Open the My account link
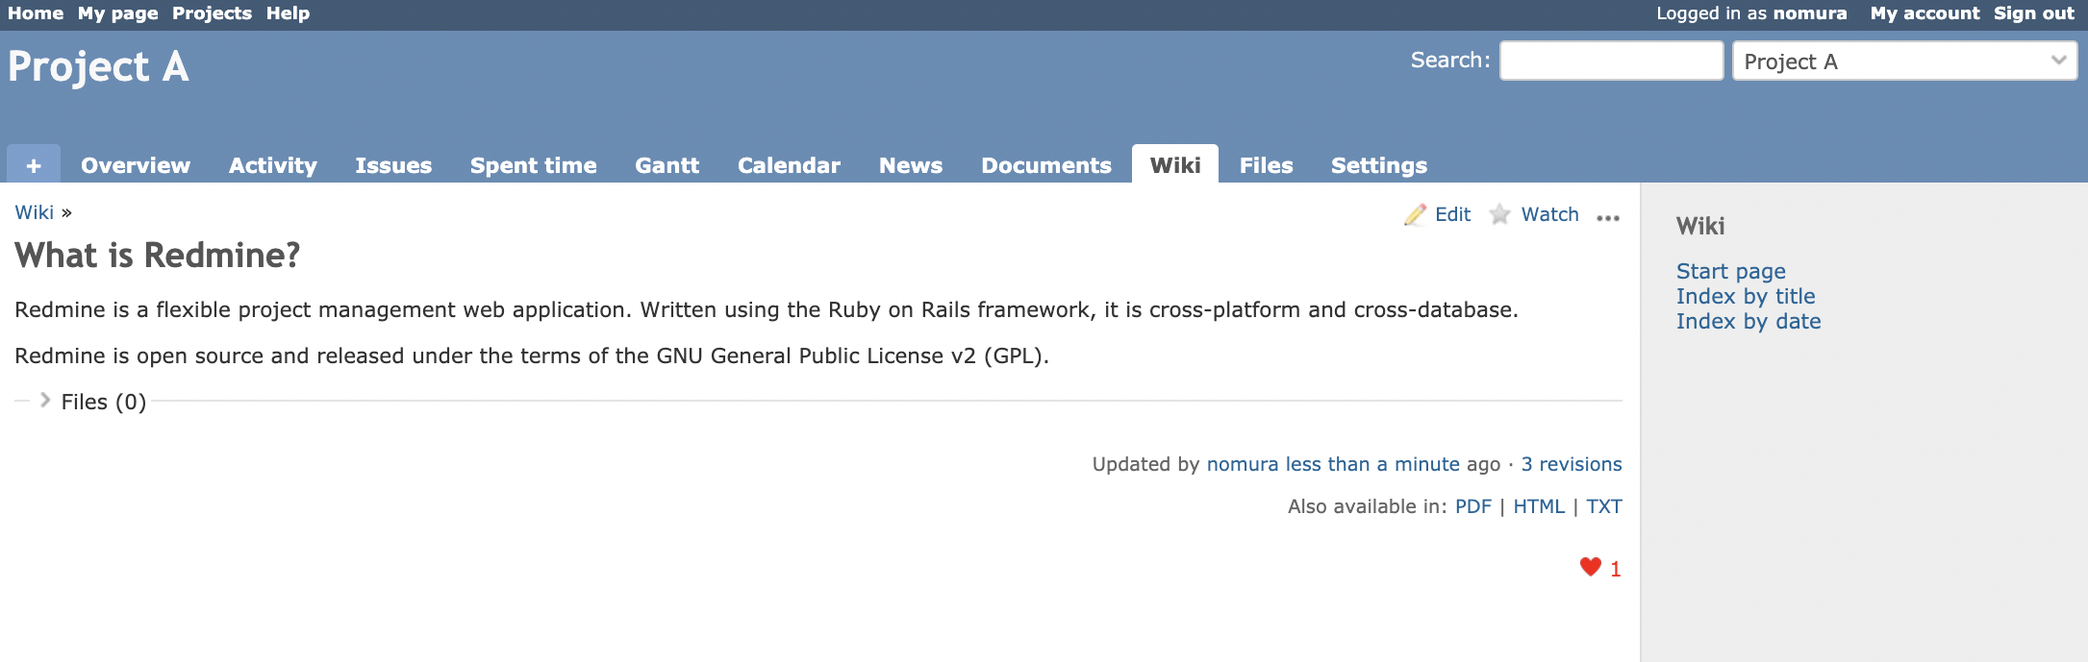 click(1924, 13)
